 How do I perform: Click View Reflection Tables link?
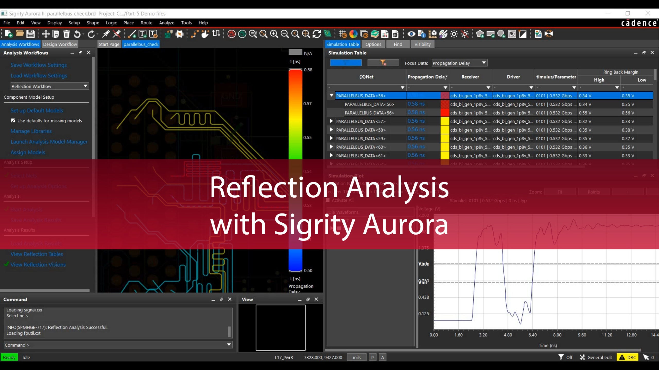point(37,254)
